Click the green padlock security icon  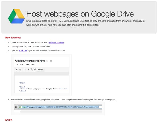pyautogui.click(x=20, y=107)
